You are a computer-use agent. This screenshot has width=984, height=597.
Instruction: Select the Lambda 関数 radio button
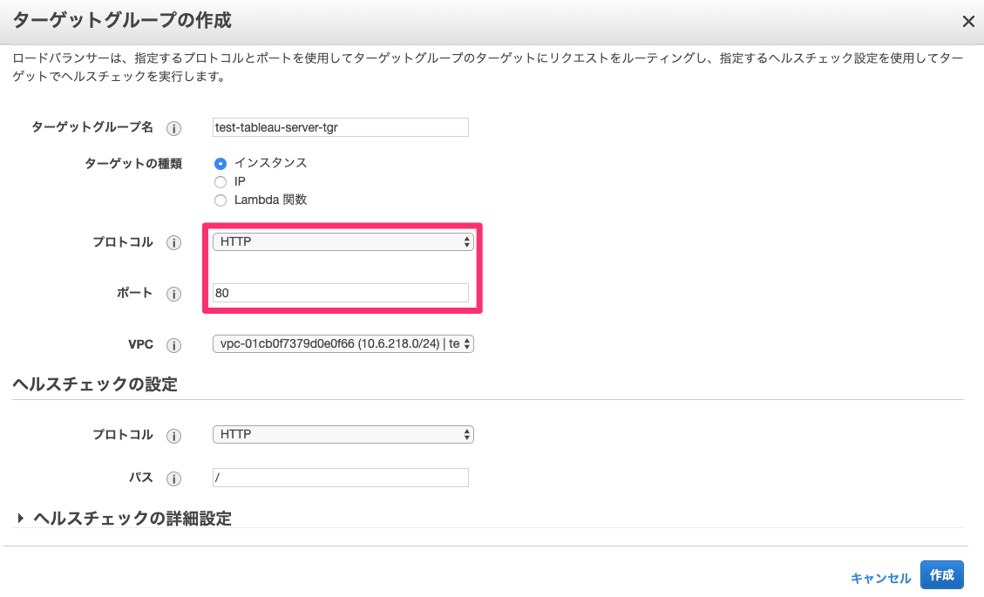point(221,200)
